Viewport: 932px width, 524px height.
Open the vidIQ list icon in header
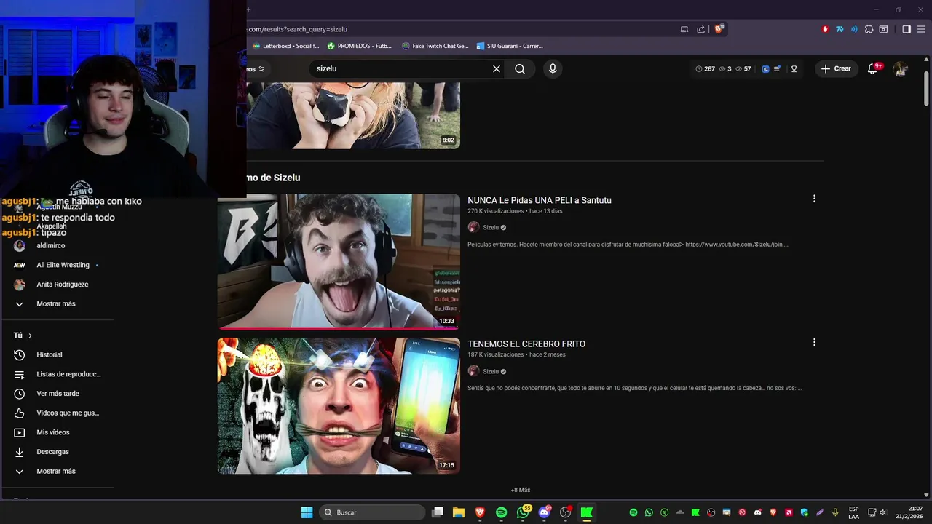point(777,68)
